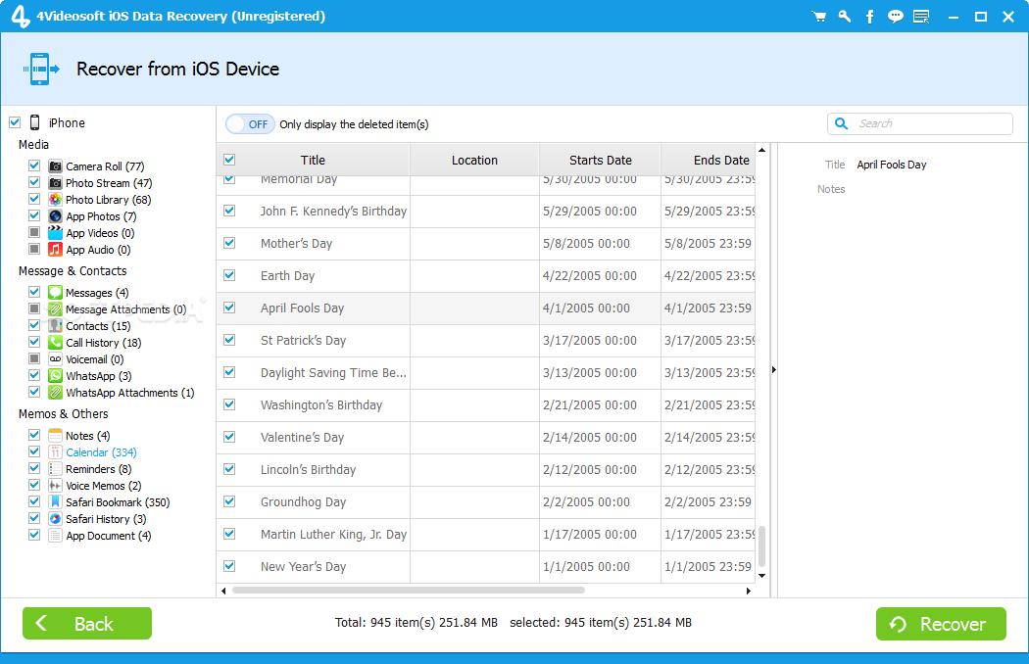Select the Valentine's Day row
This screenshot has width=1029, height=664.
tap(486, 437)
